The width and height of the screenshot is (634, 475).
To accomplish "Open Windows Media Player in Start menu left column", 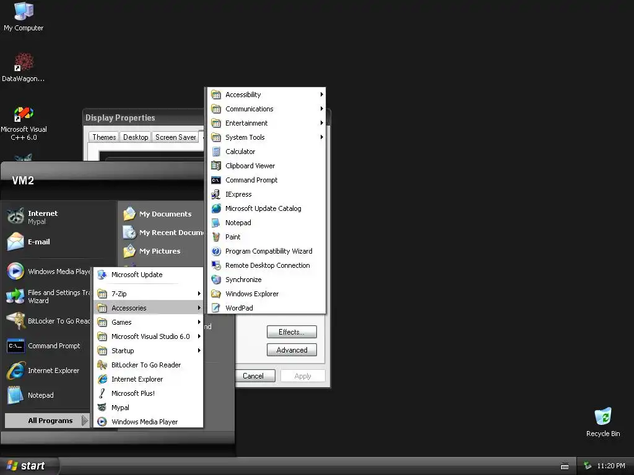I will [x=48, y=272].
